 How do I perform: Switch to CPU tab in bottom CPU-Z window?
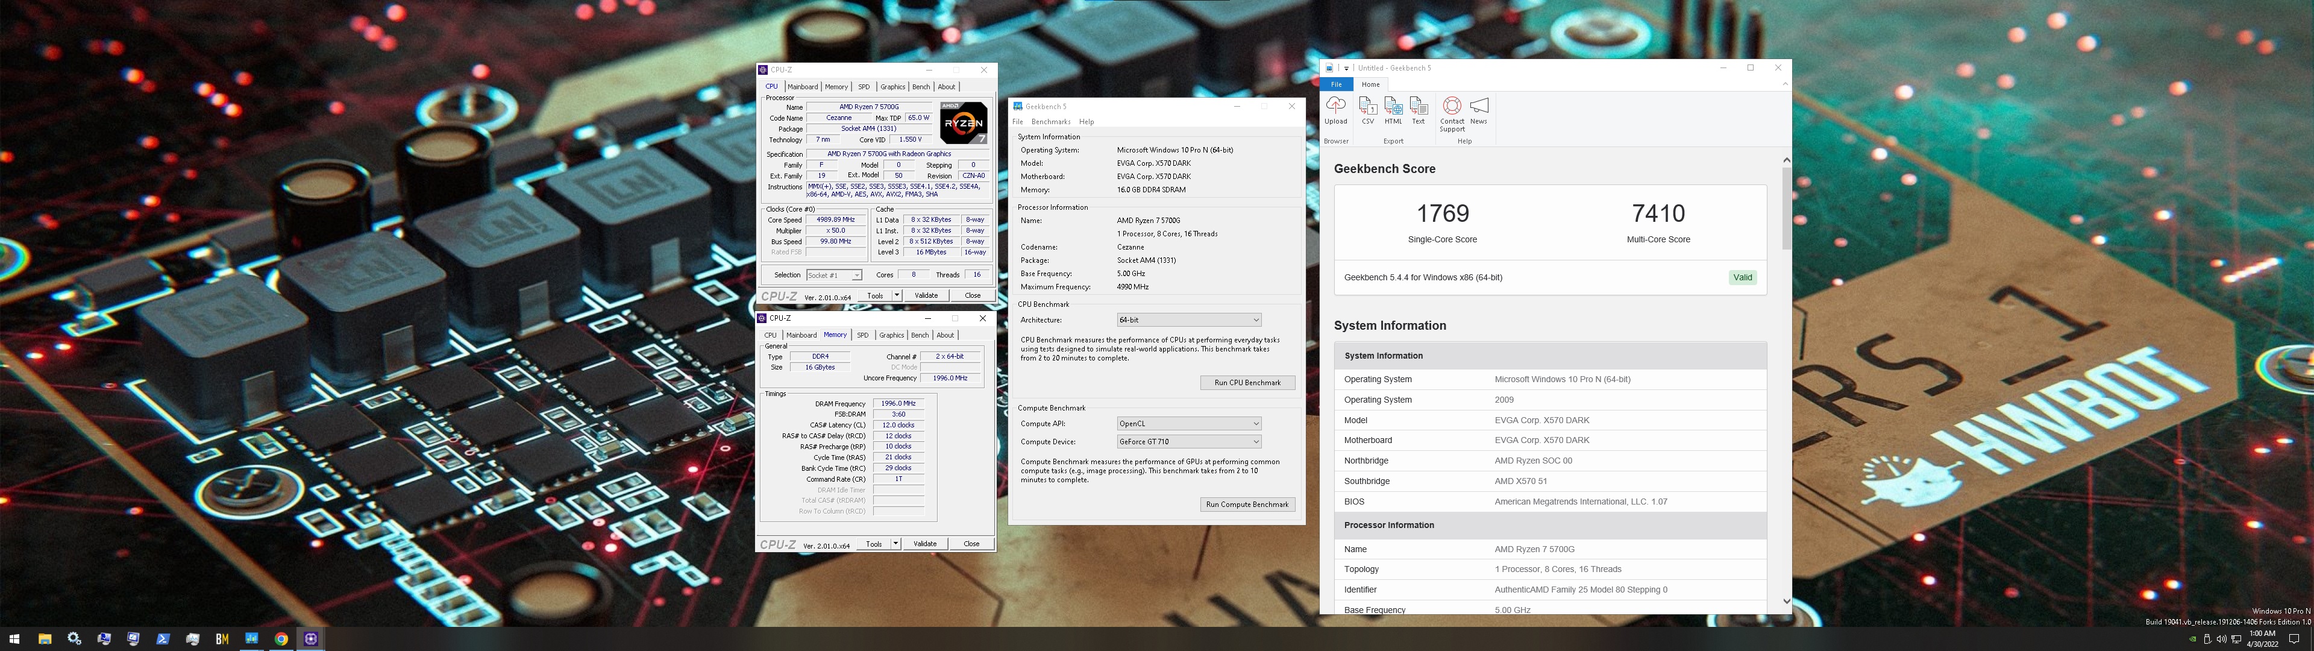(770, 335)
